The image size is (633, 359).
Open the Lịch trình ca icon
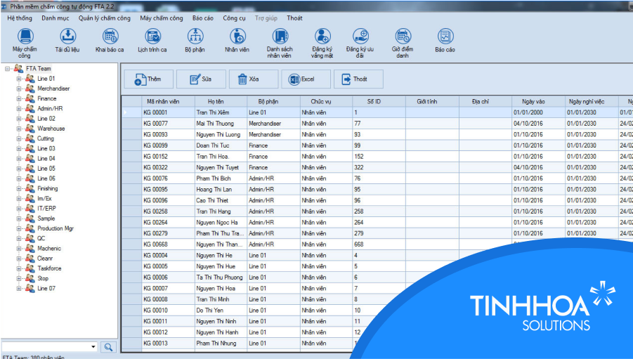(x=152, y=37)
